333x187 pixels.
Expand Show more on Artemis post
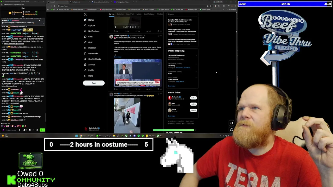pos(117,57)
